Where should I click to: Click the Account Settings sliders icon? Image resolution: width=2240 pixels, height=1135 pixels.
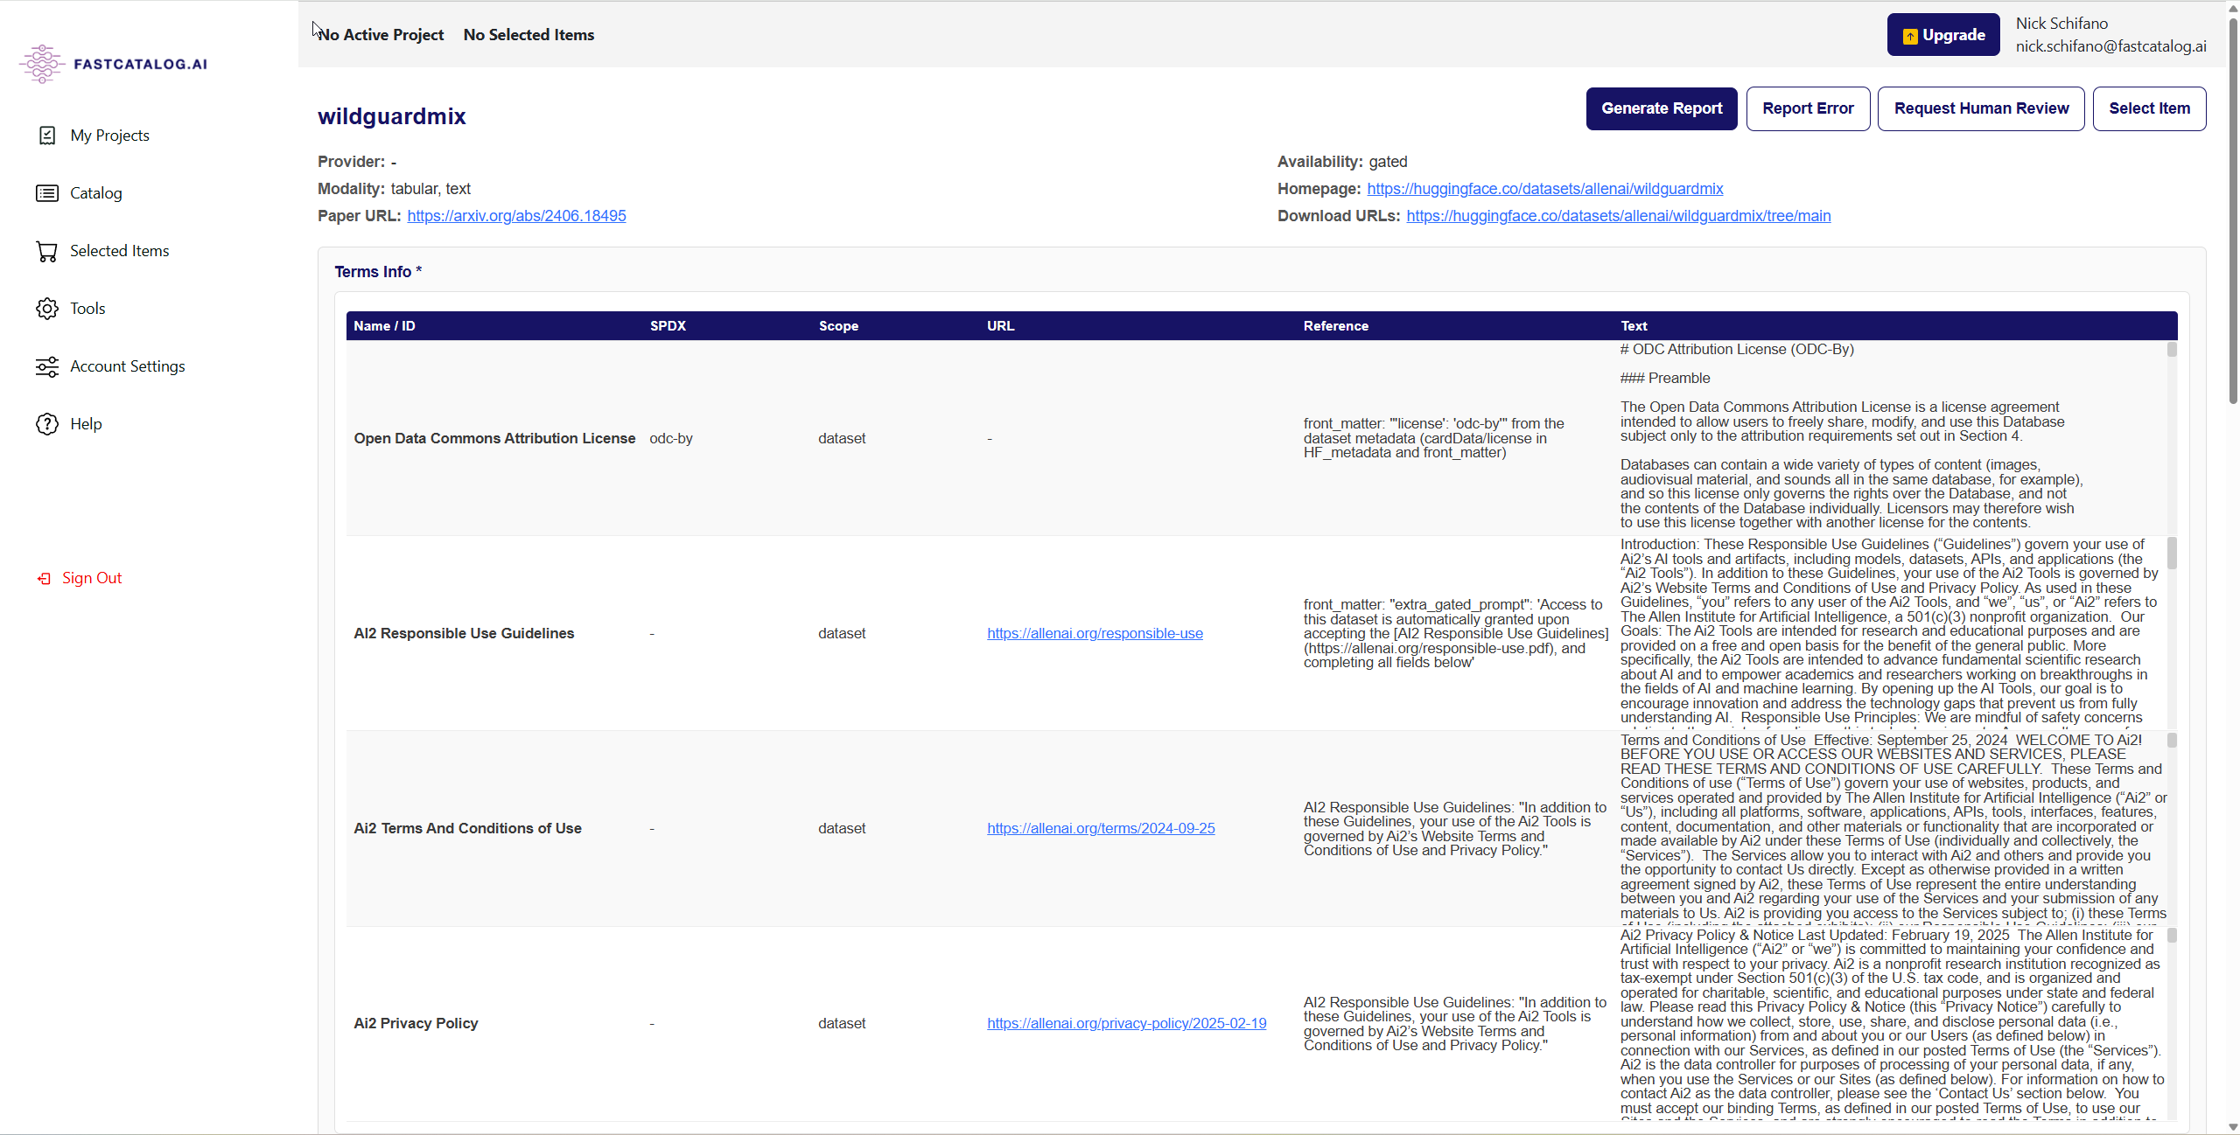47,366
